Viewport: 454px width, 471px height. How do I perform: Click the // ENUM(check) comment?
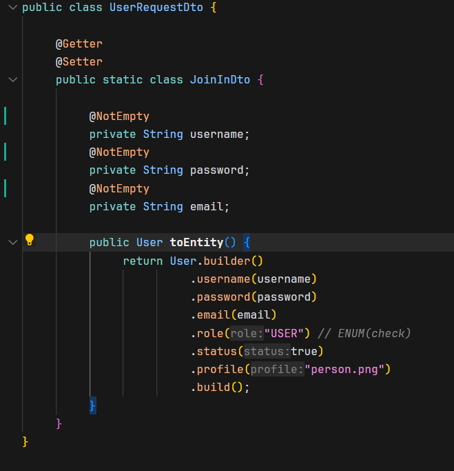tap(364, 334)
